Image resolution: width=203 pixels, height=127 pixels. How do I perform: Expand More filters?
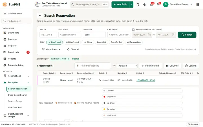pyautogui.click(x=51, y=49)
